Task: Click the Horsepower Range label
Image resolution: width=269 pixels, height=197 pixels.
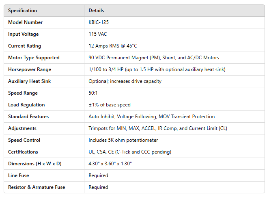Action: (x=30, y=69)
